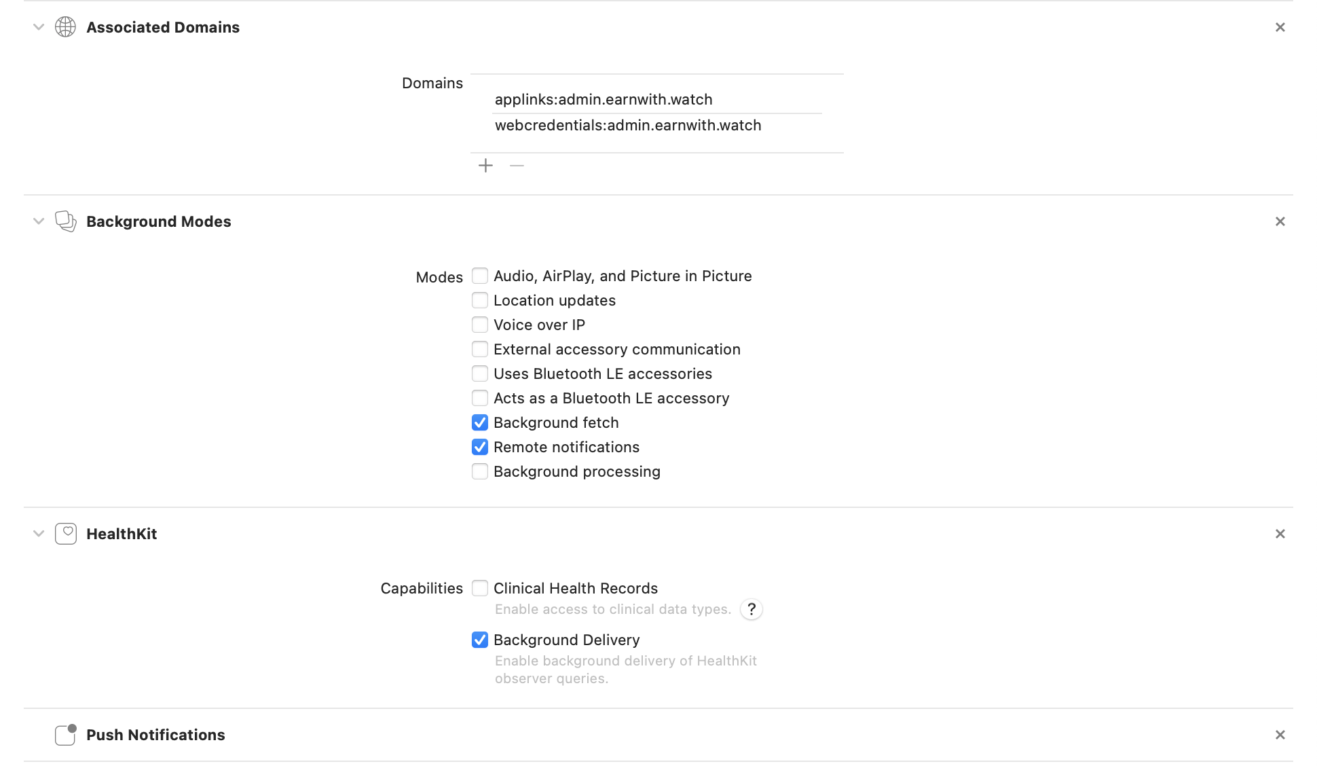This screenshot has width=1317, height=766.
Task: Enable Location updates mode
Action: point(480,300)
